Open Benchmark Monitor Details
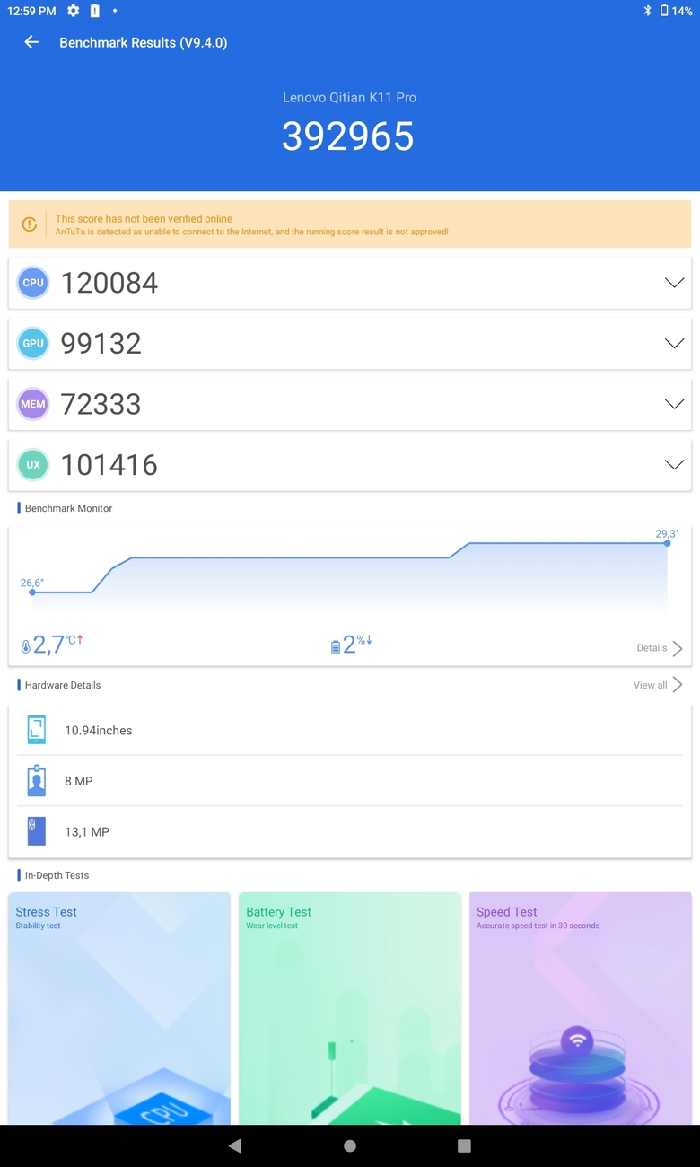The width and height of the screenshot is (700, 1167). [660, 648]
